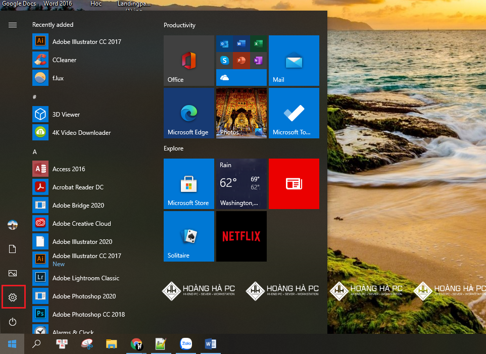Click the Photos live tile
This screenshot has height=354, width=486.
click(241, 113)
